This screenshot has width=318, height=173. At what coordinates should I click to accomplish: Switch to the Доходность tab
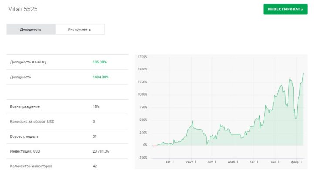click(31, 30)
